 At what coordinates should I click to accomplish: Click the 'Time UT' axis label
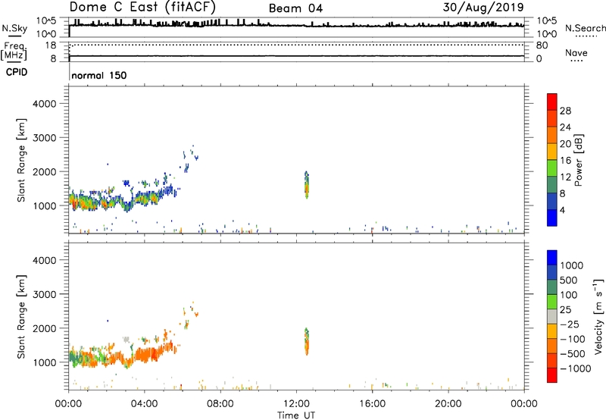point(296,415)
